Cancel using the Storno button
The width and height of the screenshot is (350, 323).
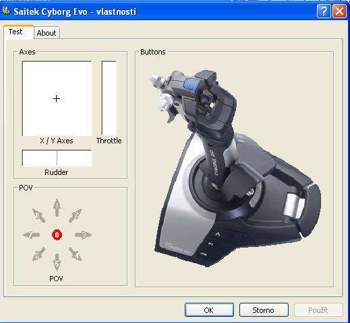click(264, 310)
